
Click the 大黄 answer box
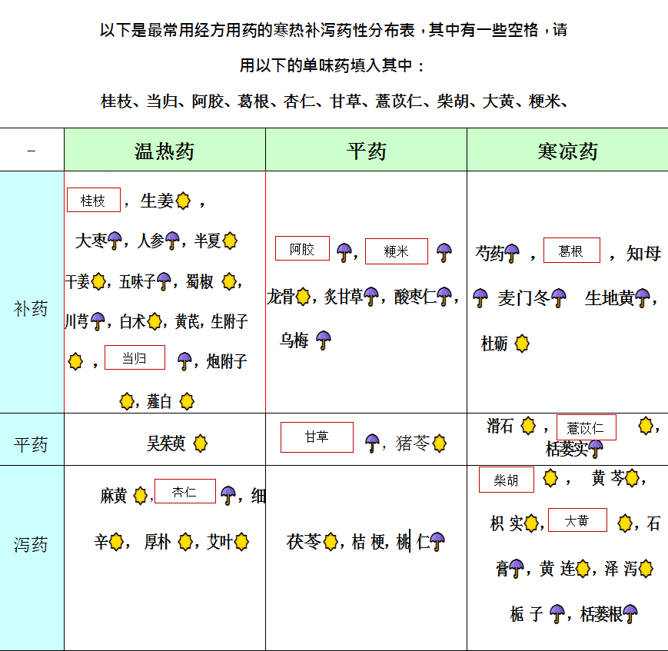[577, 520]
